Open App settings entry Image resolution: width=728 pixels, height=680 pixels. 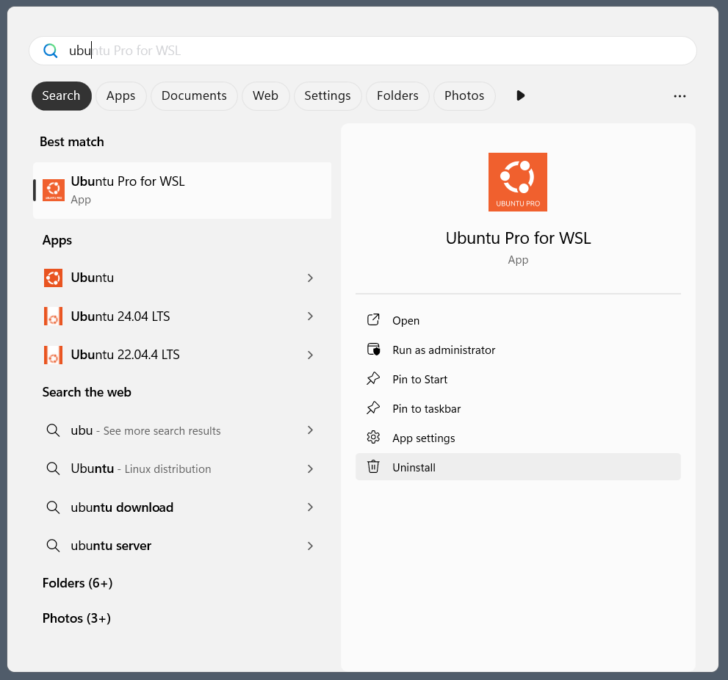pos(518,438)
